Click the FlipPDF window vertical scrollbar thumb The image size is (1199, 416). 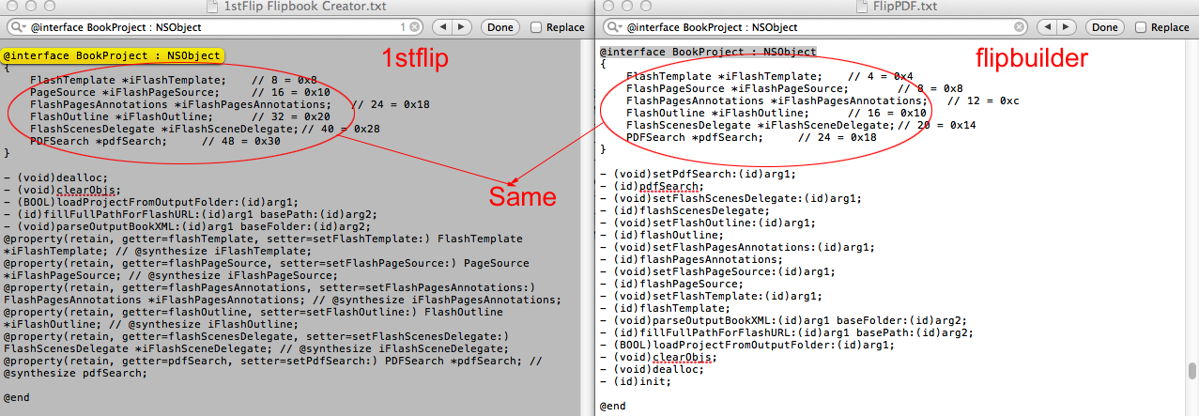[x=1191, y=369]
